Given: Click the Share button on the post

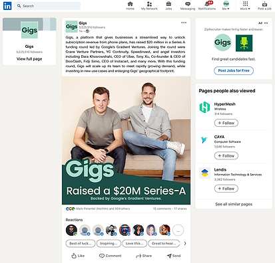Looking at the screenshot, I should (144, 256).
